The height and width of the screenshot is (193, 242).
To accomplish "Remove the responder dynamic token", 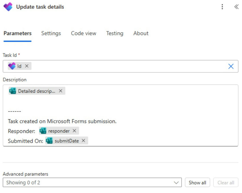I will point(74,131).
